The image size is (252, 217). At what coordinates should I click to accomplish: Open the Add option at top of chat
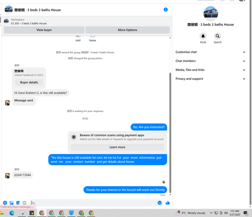click(78, 38)
